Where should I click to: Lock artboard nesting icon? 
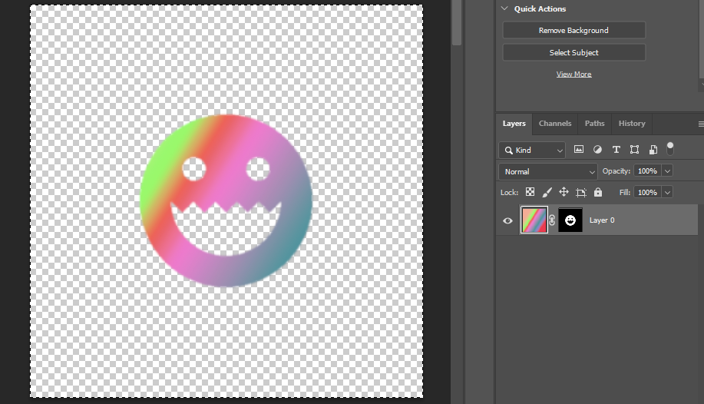click(x=581, y=192)
